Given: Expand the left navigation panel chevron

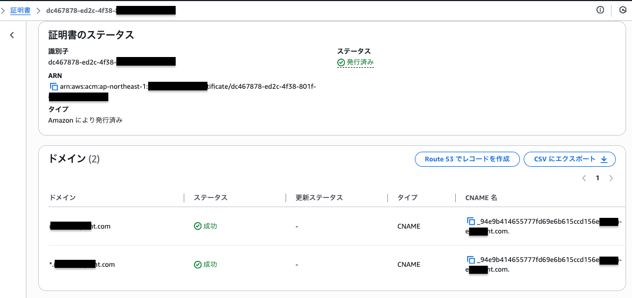Looking at the screenshot, I should click(12, 36).
